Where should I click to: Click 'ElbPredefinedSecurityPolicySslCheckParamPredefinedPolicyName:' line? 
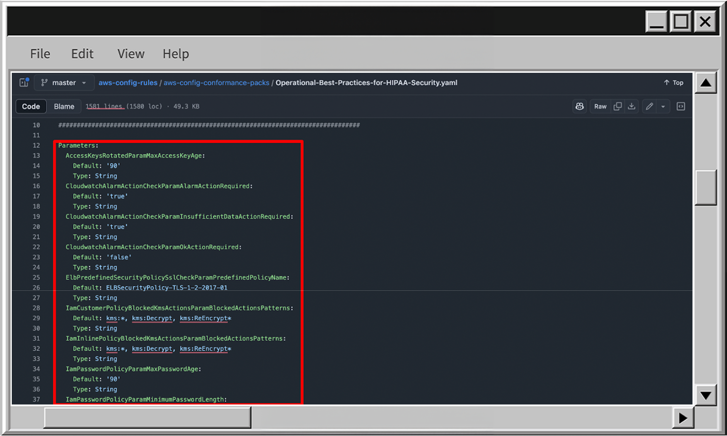177,278
